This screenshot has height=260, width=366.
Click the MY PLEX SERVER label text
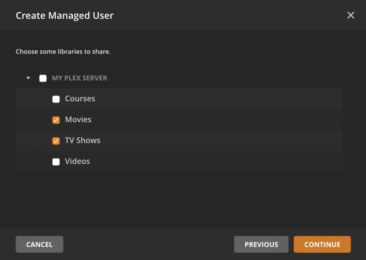80,78
